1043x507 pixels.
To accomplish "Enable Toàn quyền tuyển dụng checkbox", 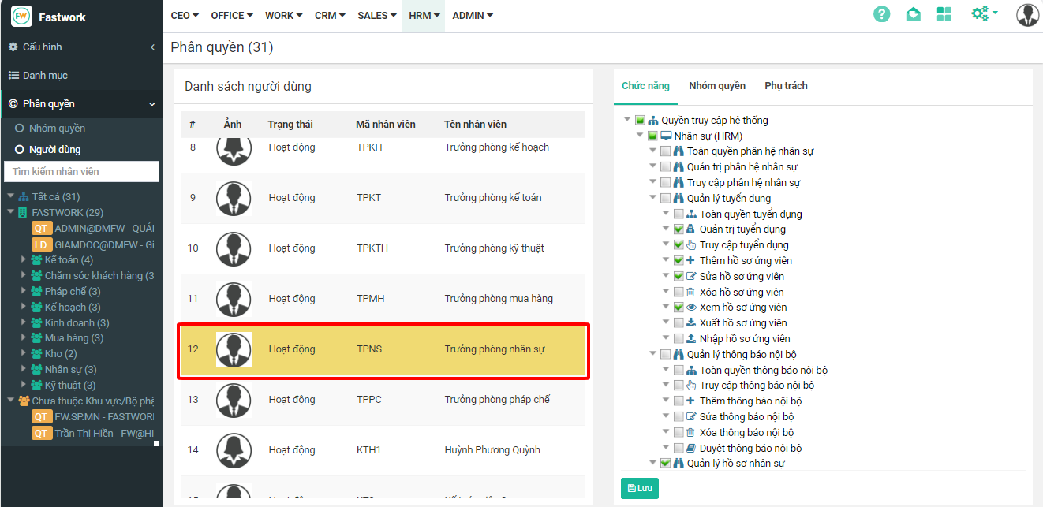I will click(x=679, y=214).
